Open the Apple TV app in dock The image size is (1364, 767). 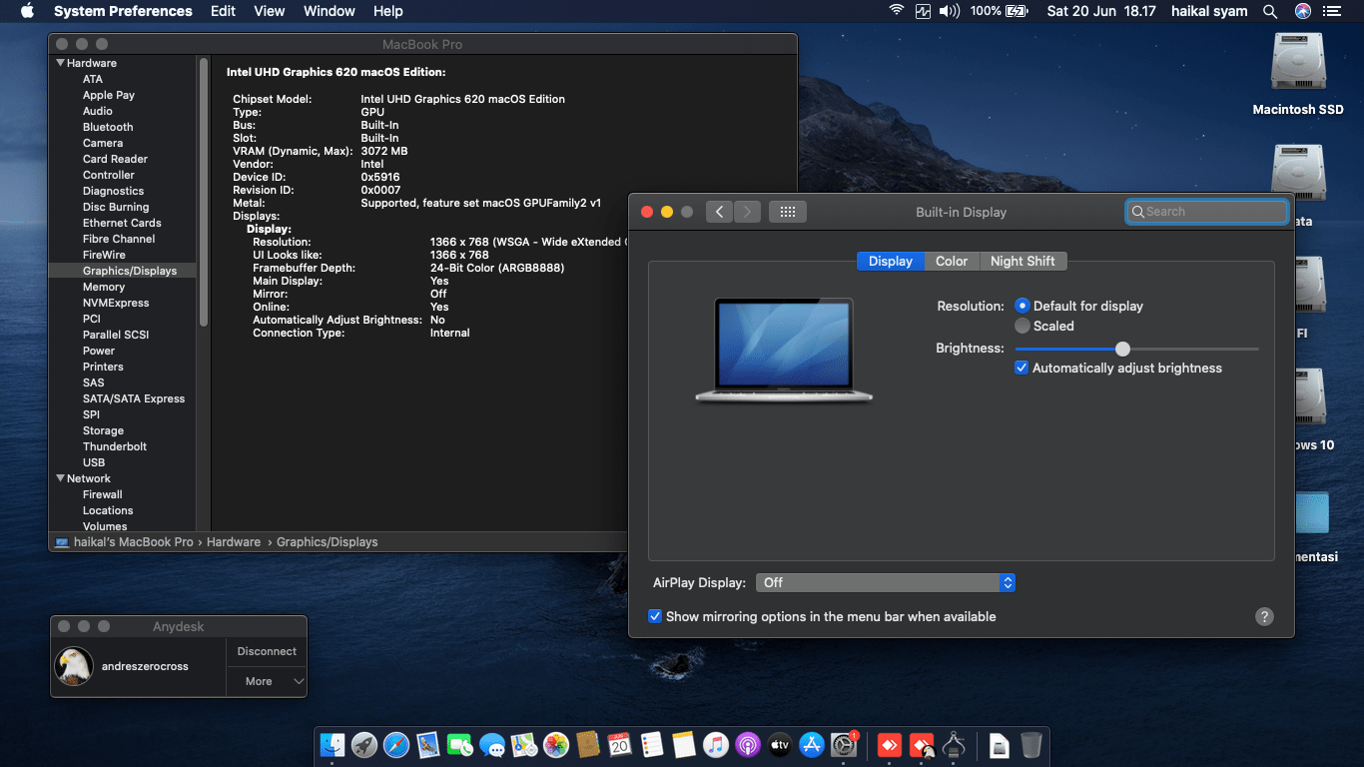point(780,745)
